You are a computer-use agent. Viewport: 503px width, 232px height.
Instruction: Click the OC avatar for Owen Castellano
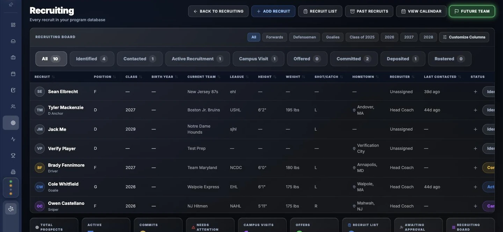click(x=40, y=206)
